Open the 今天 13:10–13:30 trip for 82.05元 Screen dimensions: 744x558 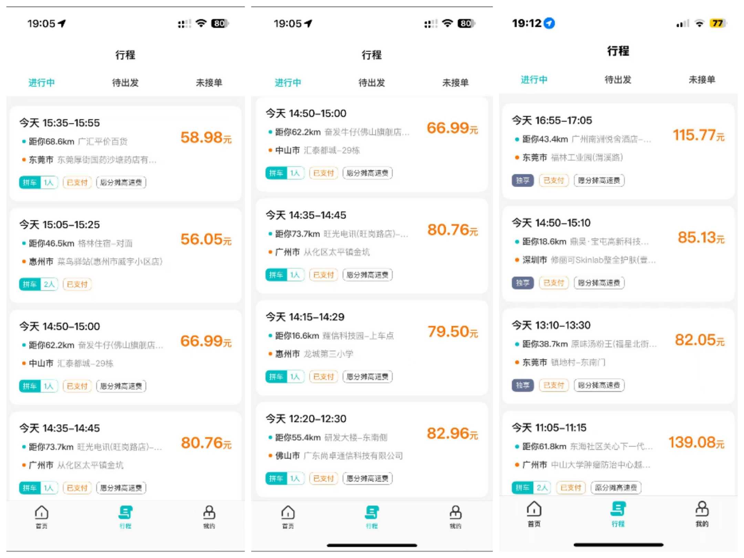(618, 355)
